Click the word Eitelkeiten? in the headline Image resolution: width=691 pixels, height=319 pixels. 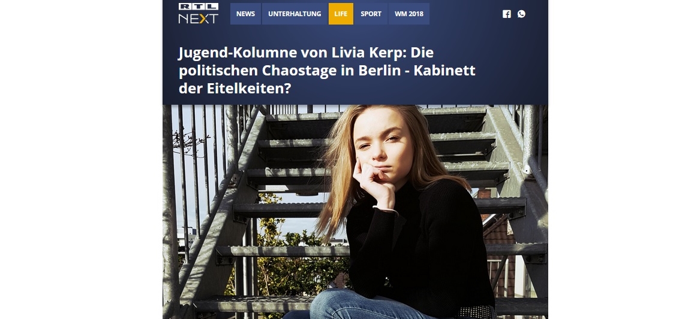pos(249,89)
